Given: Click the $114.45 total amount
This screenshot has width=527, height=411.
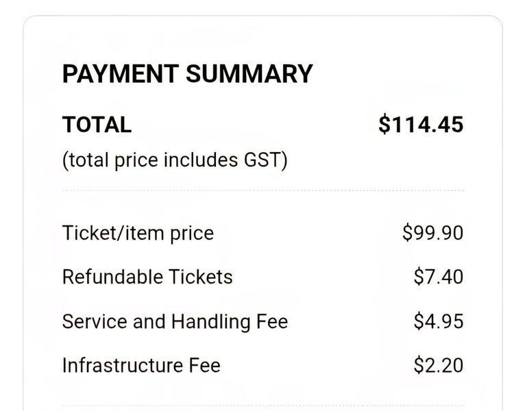Looking at the screenshot, I should 421,125.
